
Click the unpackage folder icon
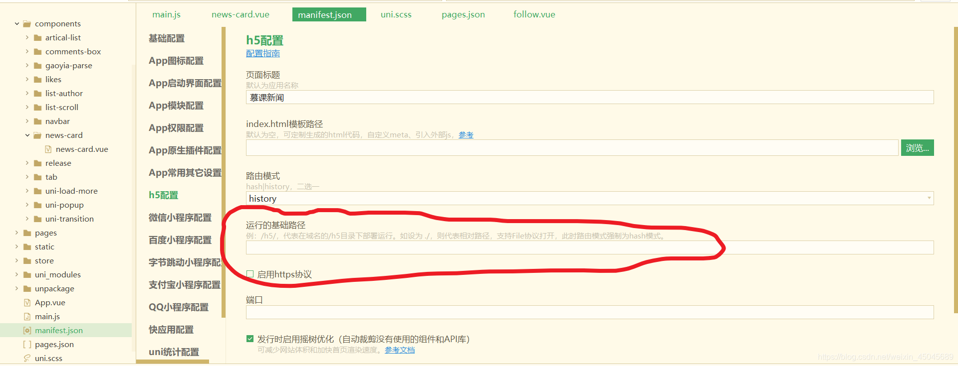click(x=27, y=289)
